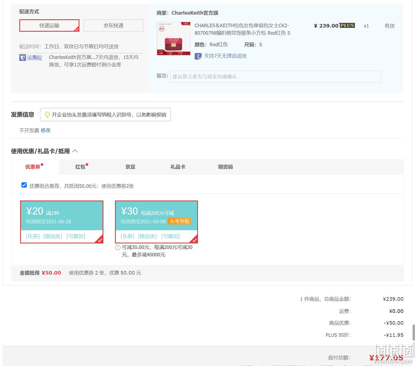The width and height of the screenshot is (415, 366).
Task: Click the PLUS 95折 -¥11.95 value
Action: [x=393, y=335]
